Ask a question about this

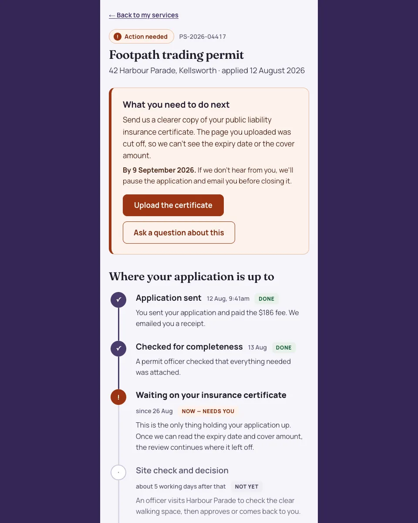(x=179, y=233)
